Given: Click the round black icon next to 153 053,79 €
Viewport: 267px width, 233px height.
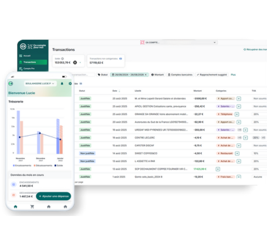Looking at the screenshot, I should [x=75, y=63].
